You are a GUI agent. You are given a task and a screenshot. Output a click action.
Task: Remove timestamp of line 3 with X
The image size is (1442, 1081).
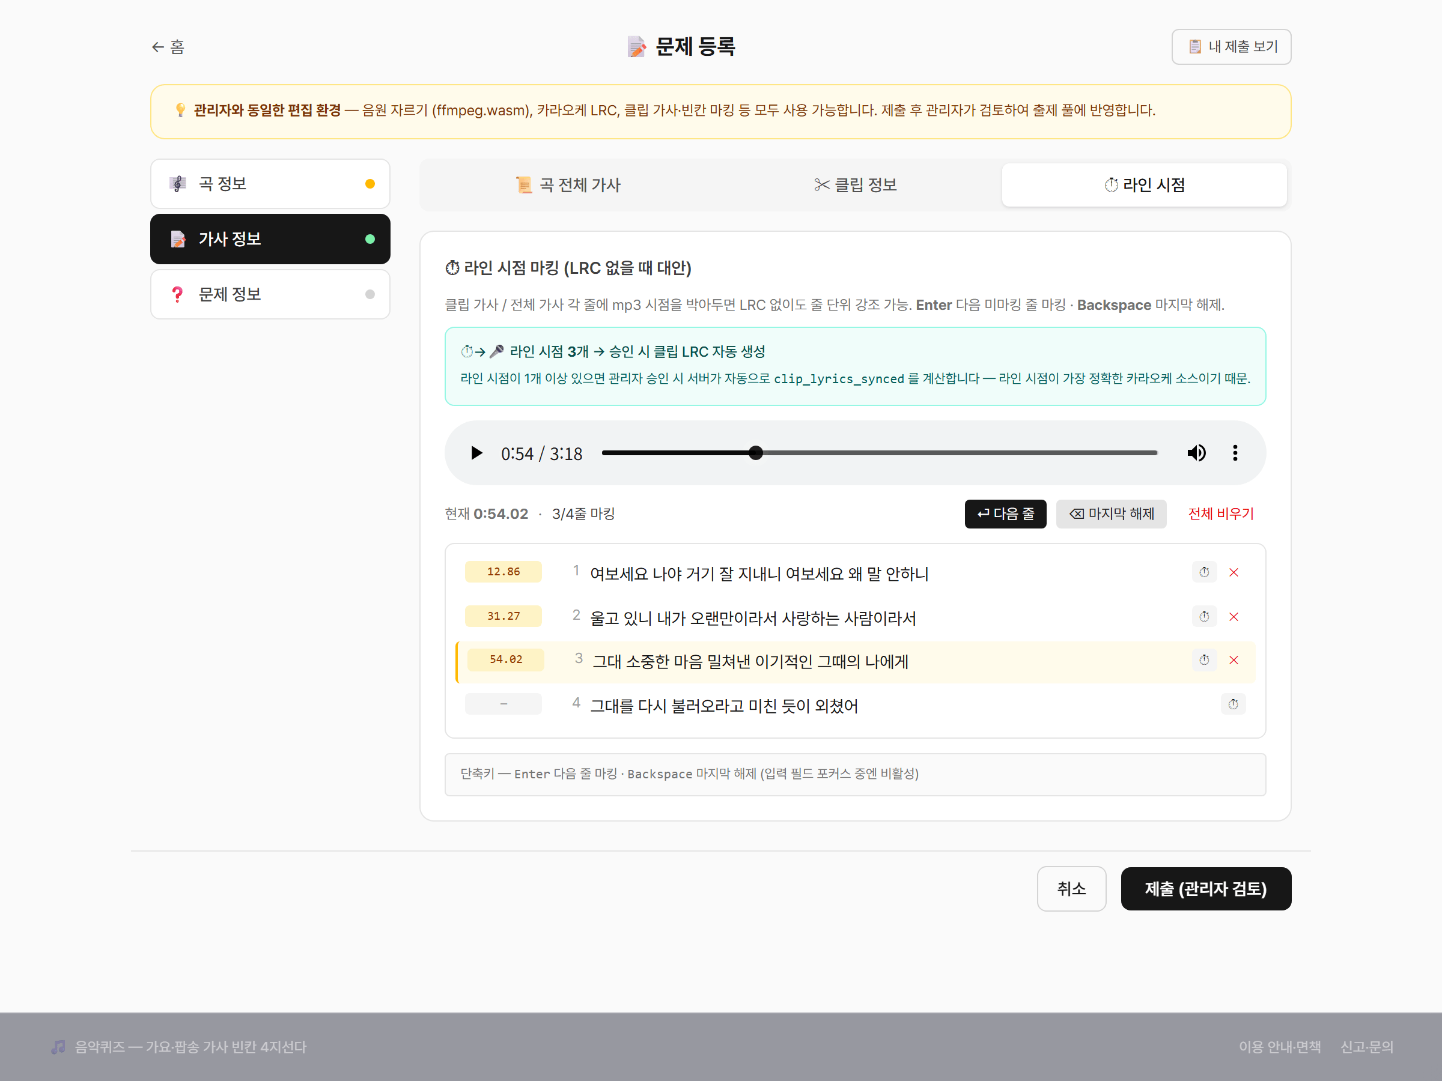coord(1234,661)
